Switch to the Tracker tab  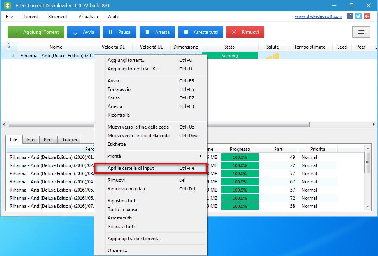(x=70, y=140)
